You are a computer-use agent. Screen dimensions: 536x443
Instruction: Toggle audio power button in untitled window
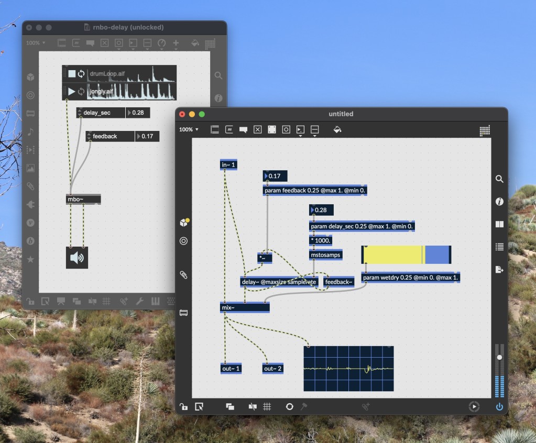pos(499,406)
